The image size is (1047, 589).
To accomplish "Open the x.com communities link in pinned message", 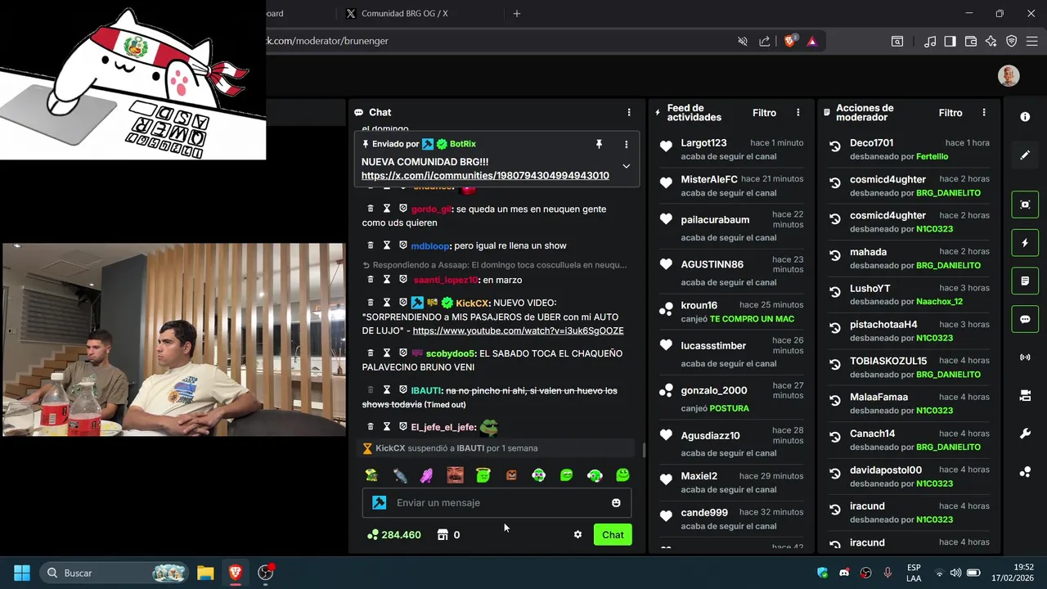I will pos(485,176).
